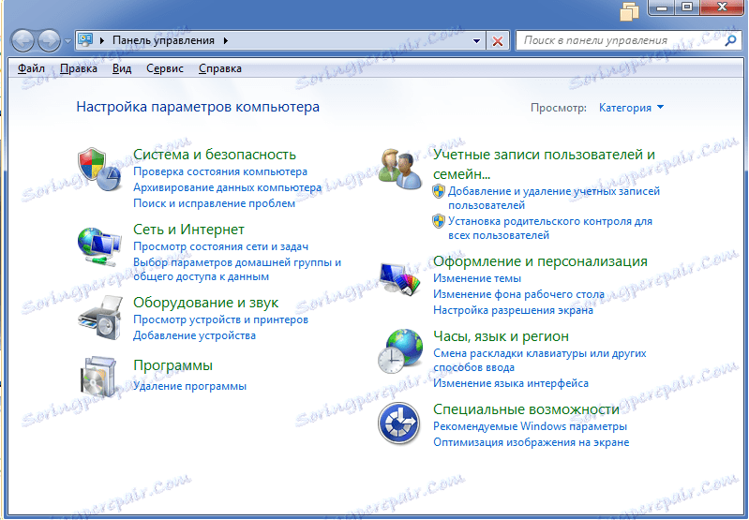Click Добавление устройства link

point(194,335)
